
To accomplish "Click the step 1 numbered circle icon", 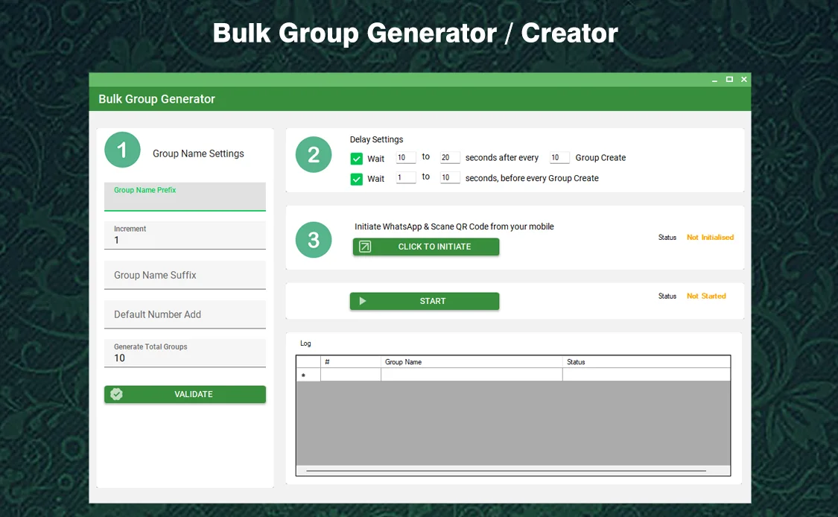I will pyautogui.click(x=121, y=150).
